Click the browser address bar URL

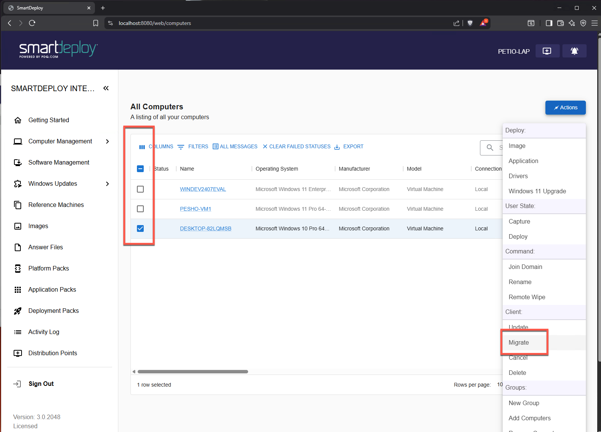coord(155,23)
